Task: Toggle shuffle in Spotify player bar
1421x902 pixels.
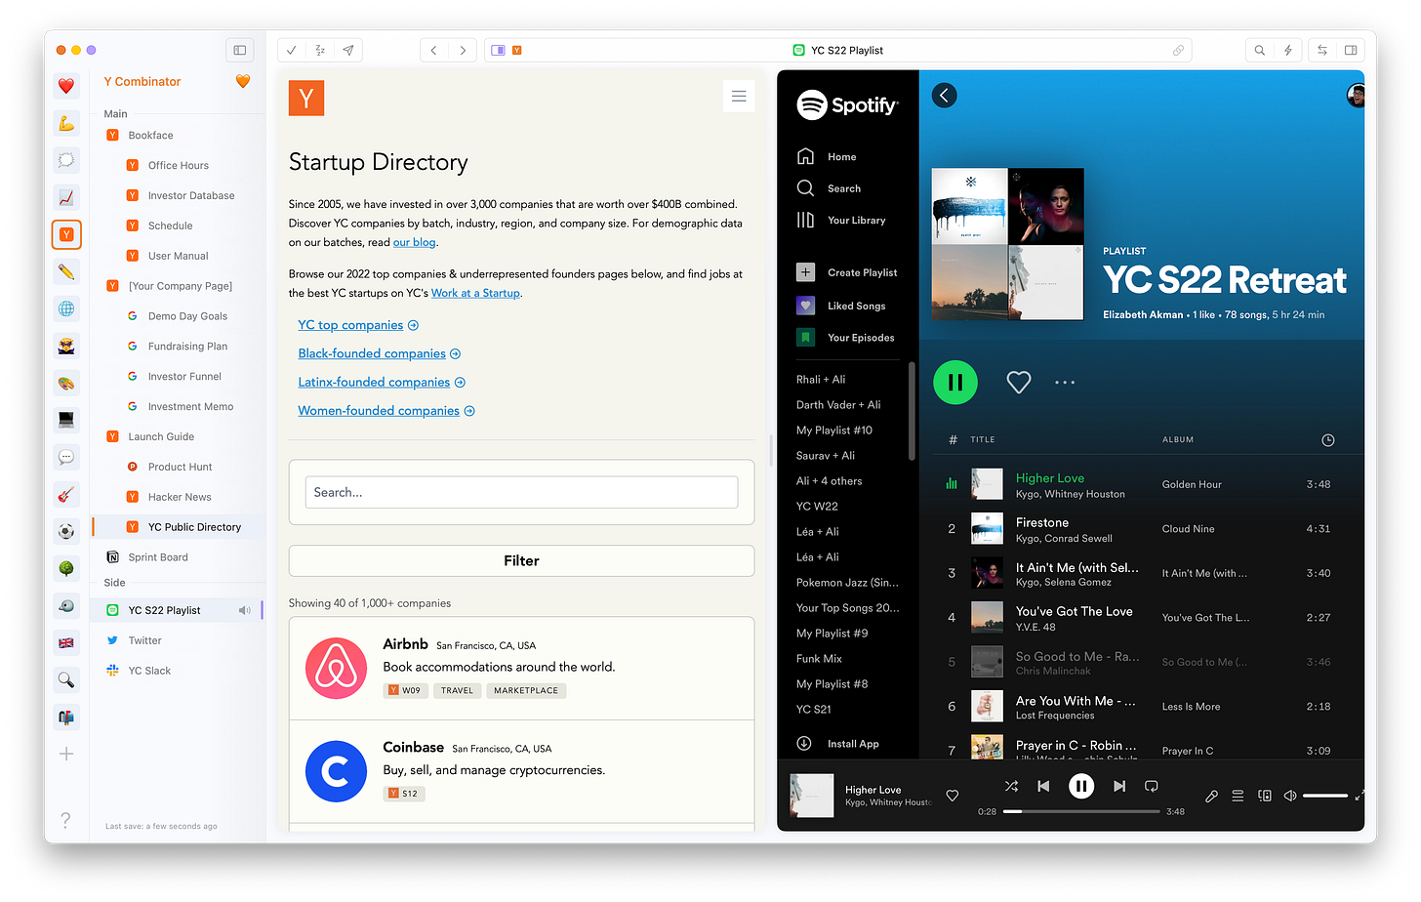Action: click(1011, 786)
